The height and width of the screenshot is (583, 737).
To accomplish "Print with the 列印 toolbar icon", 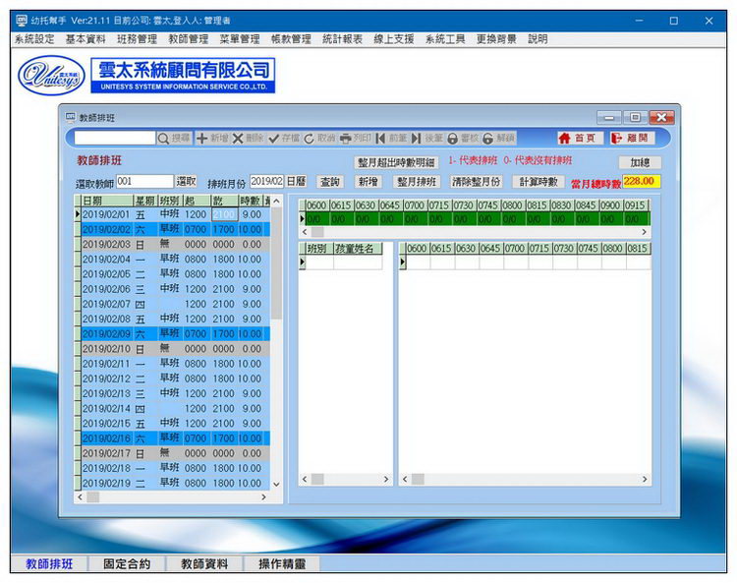I will (x=356, y=139).
